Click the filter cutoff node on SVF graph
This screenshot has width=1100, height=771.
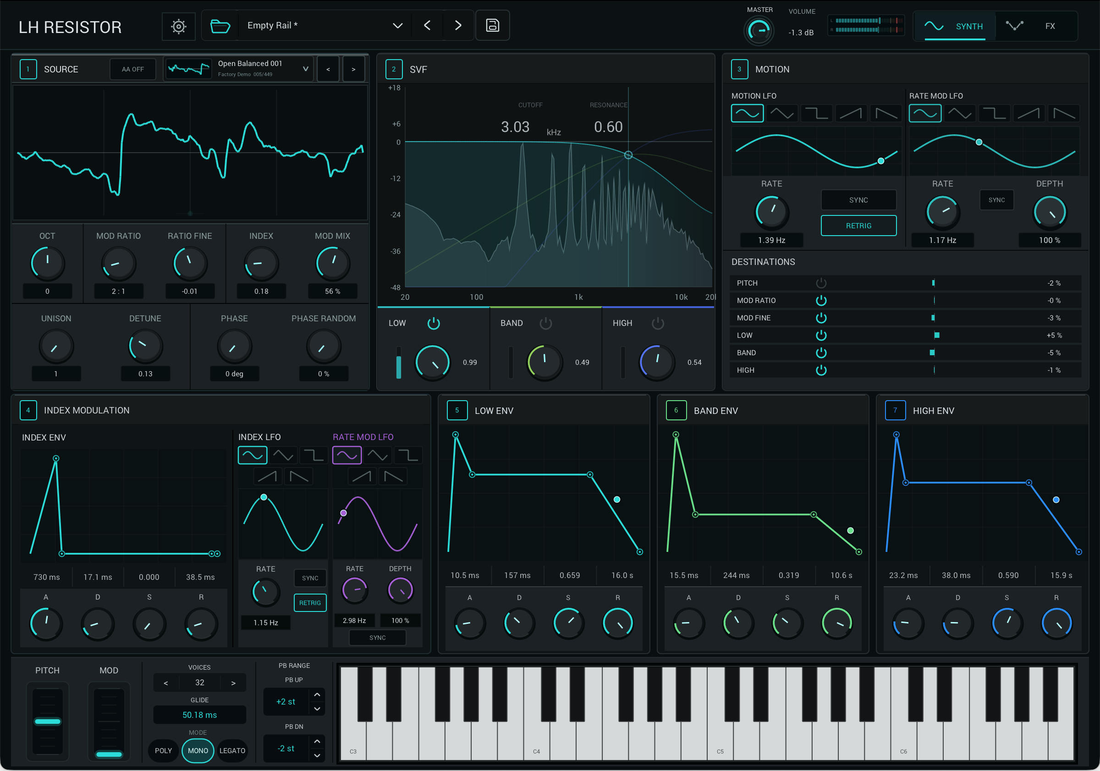628,155
